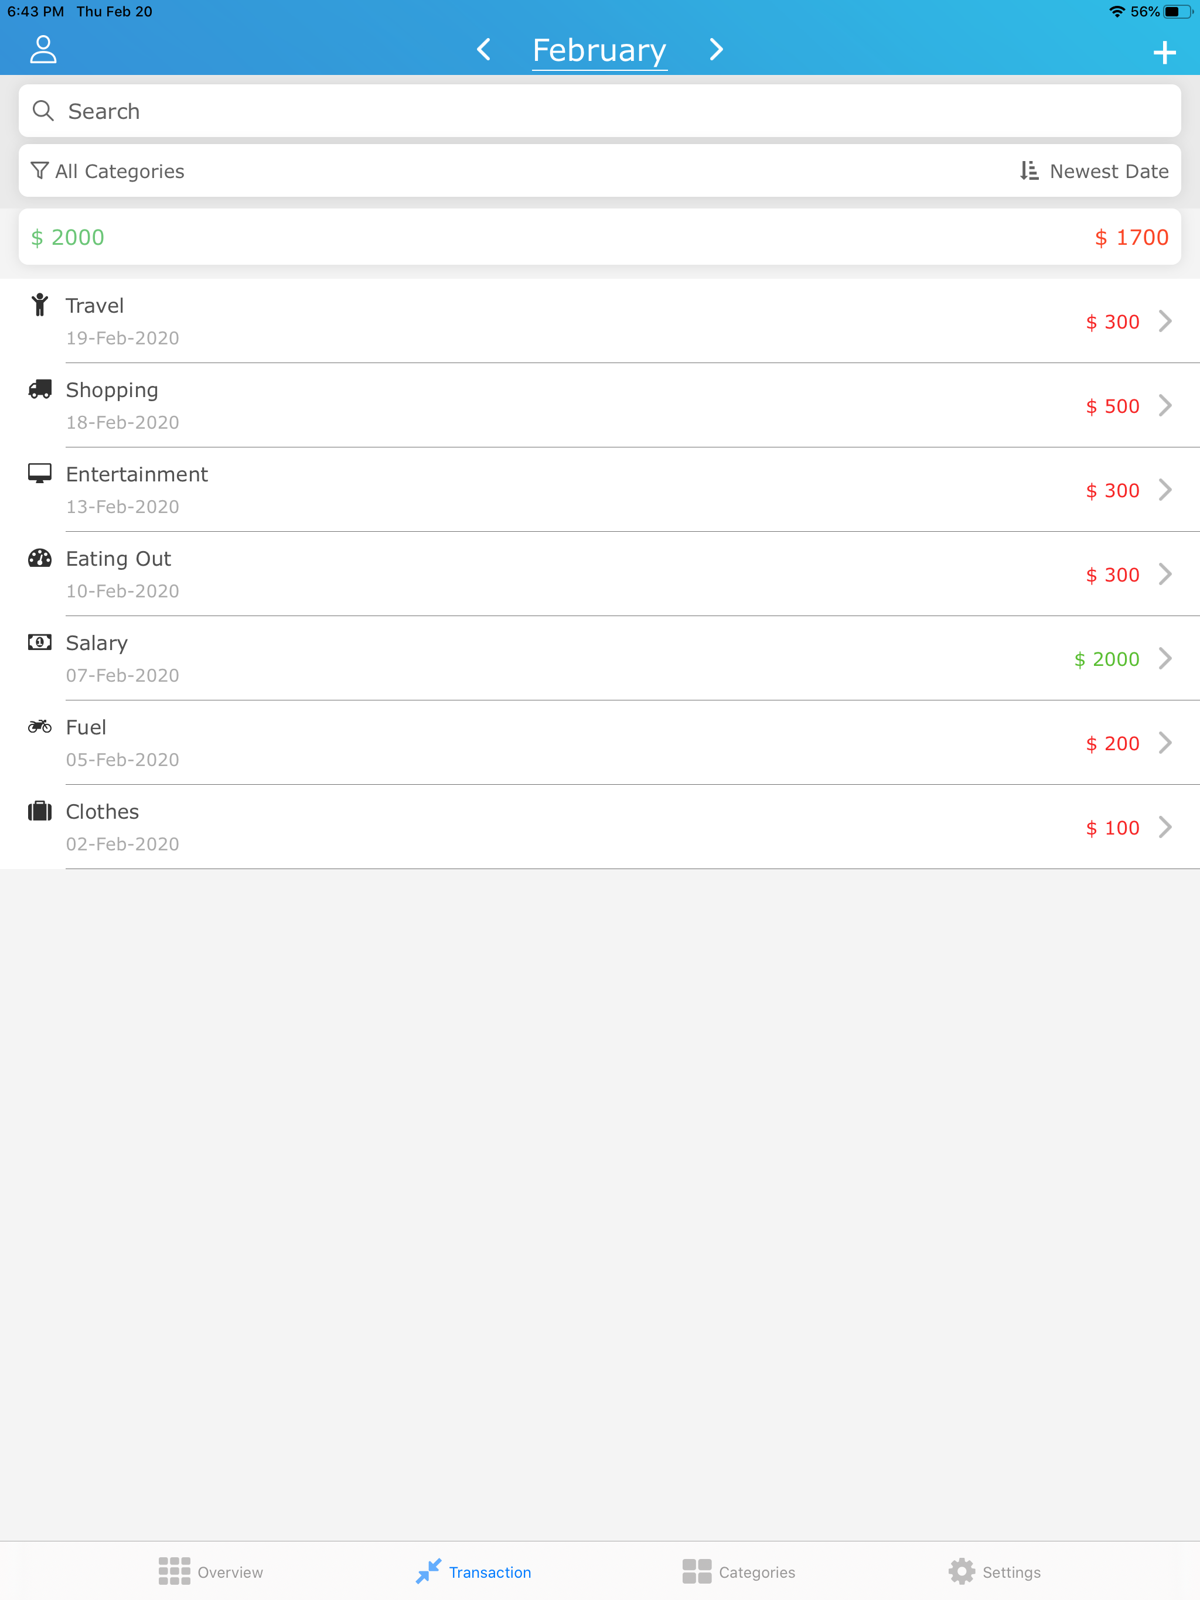Switch to the Overview tab
Viewport: 1200px width, 1600px height.
[210, 1572]
